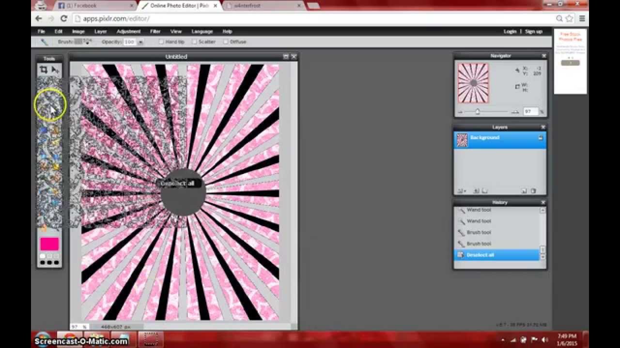Open the Opacity dropdown arrow

140,42
